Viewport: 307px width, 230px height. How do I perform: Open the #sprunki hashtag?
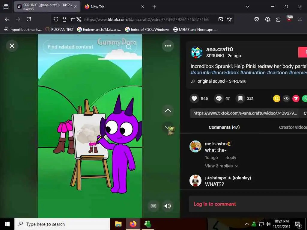pyautogui.click(x=201, y=72)
